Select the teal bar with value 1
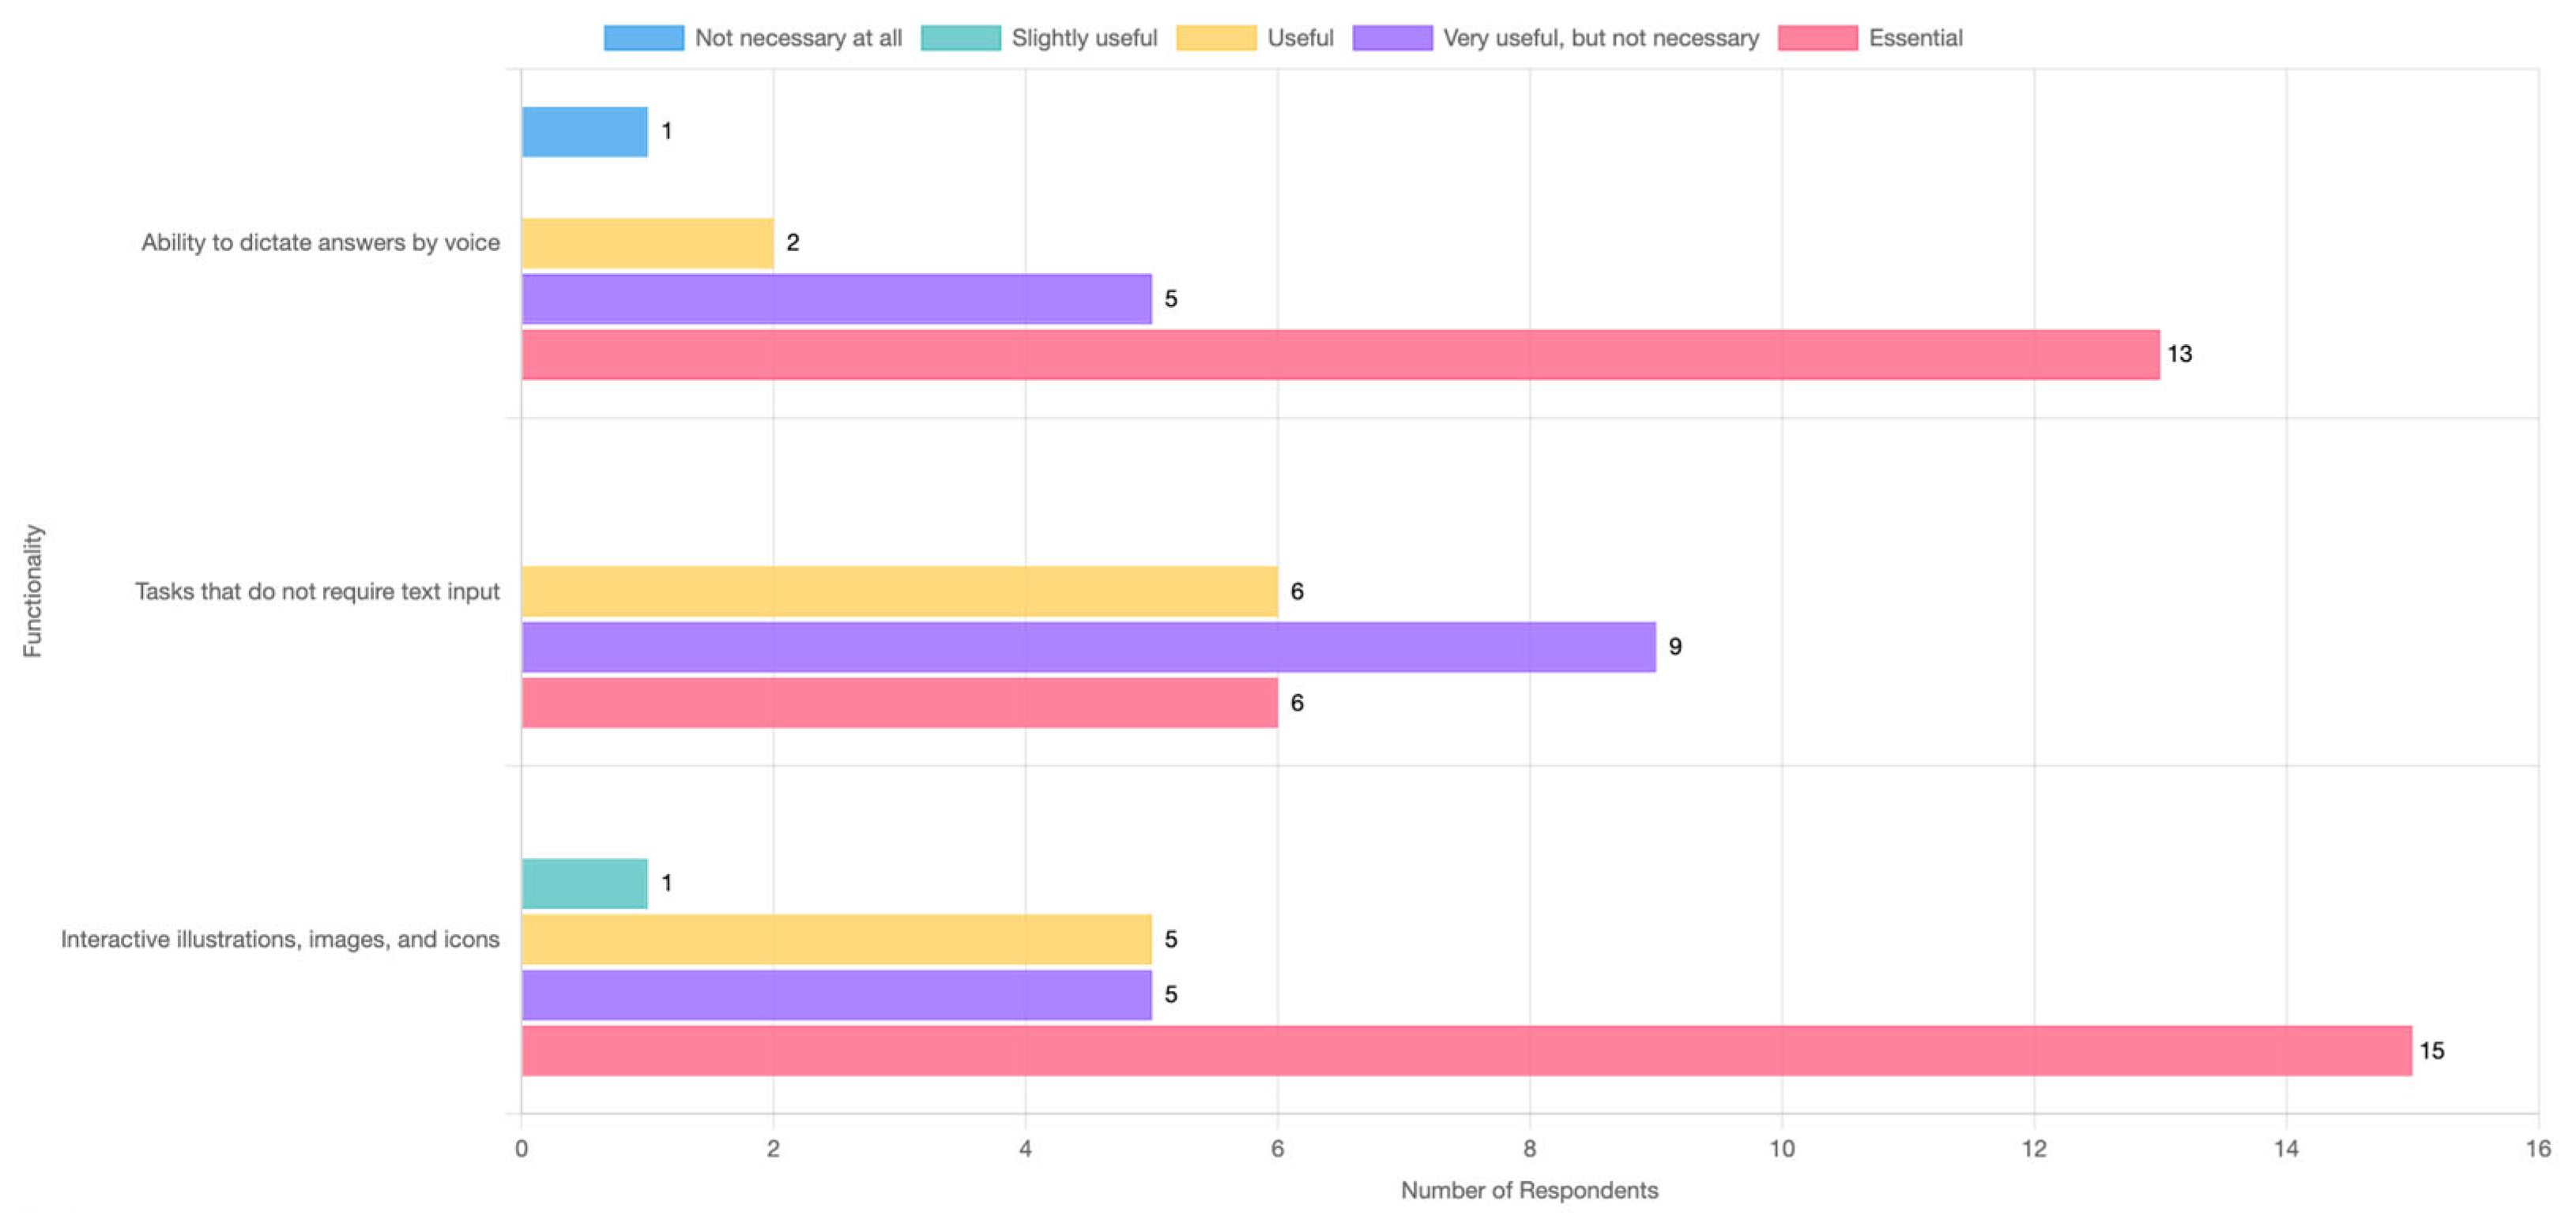Viewport: 2576px width, 1227px height. [584, 884]
